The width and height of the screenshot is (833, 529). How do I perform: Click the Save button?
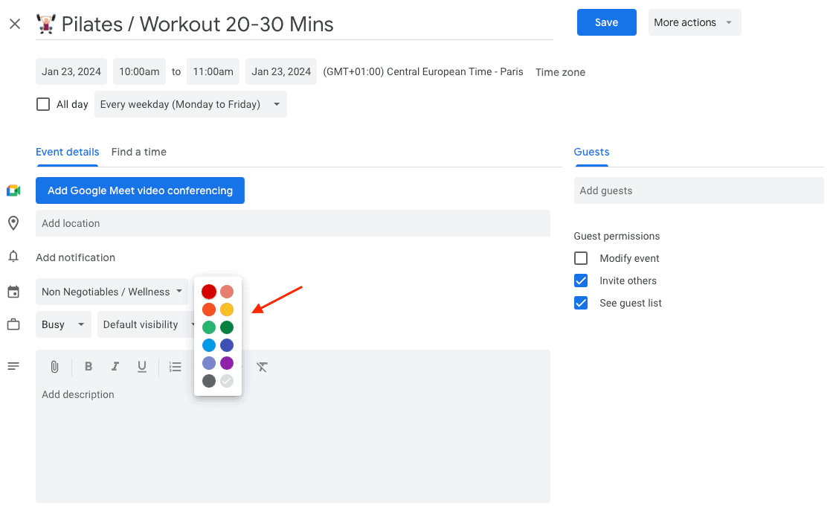point(606,22)
